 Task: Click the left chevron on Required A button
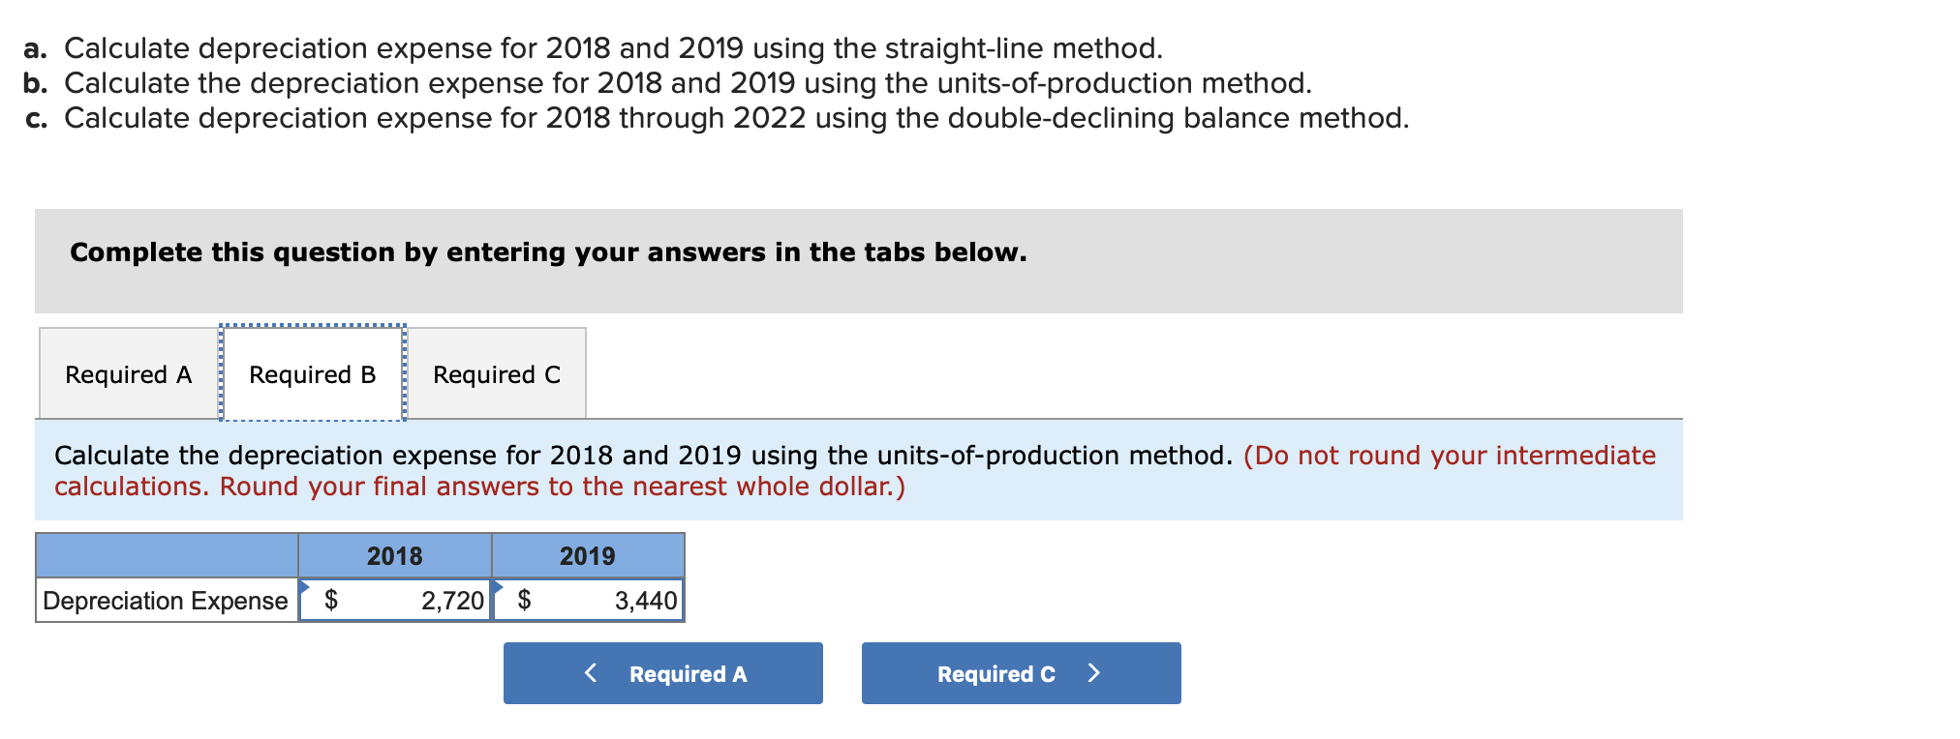pos(591,672)
